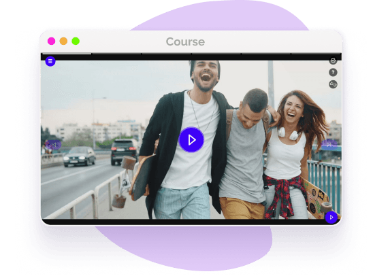Click the question mark help icon
373x276 pixels.
(333, 72)
